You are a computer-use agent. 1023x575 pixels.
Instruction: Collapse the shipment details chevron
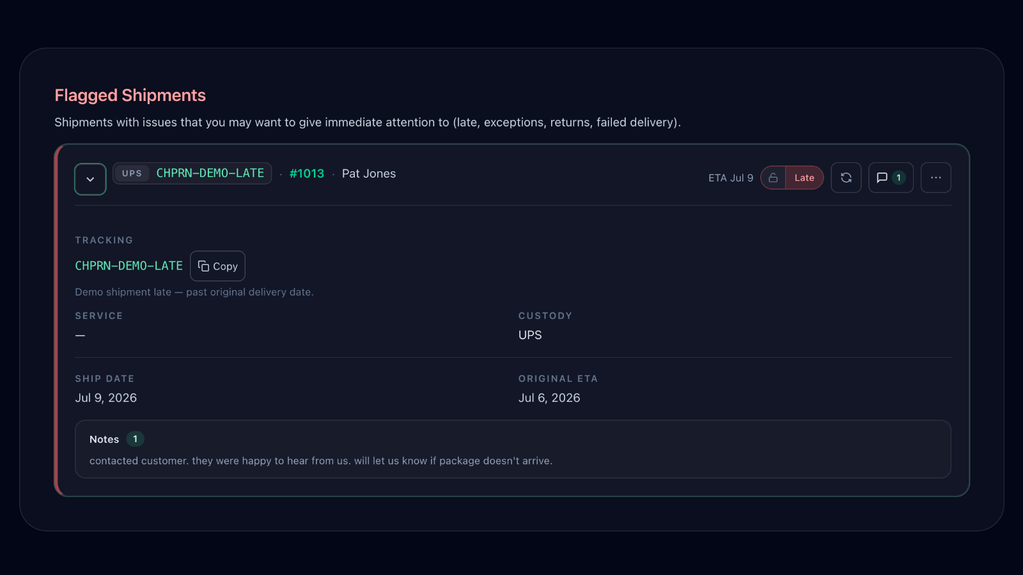point(90,180)
